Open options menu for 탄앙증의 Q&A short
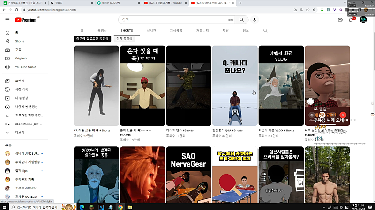The width and height of the screenshot is (375, 210). [x=255, y=131]
